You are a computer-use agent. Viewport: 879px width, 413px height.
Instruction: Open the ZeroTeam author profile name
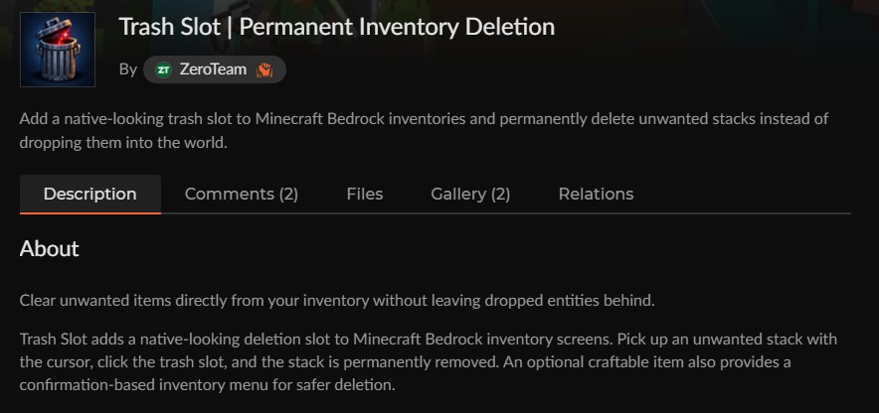tap(213, 69)
